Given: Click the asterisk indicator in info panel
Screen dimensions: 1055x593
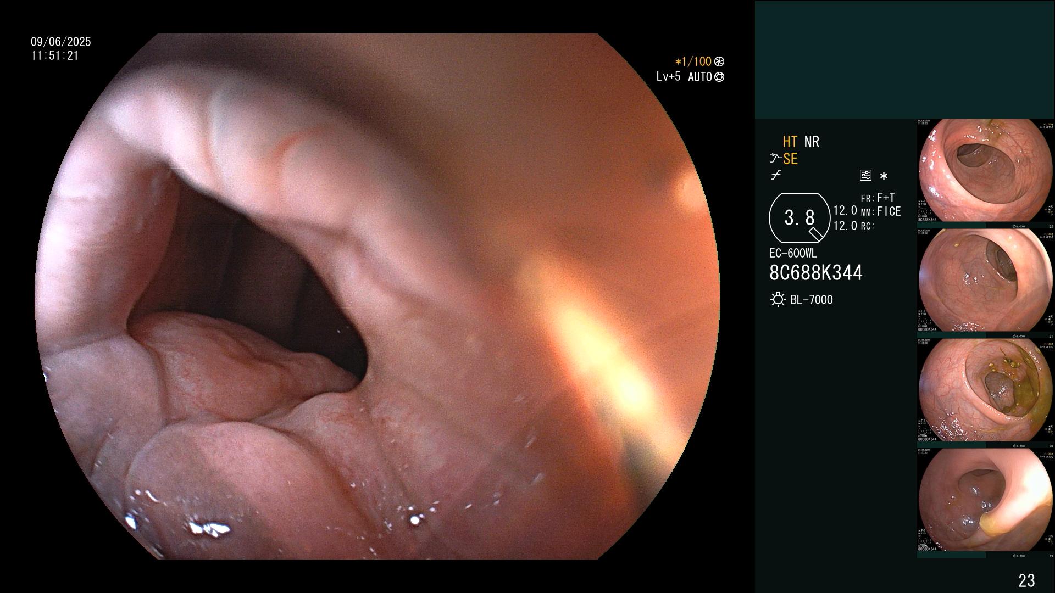Looking at the screenshot, I should pyautogui.click(x=884, y=176).
